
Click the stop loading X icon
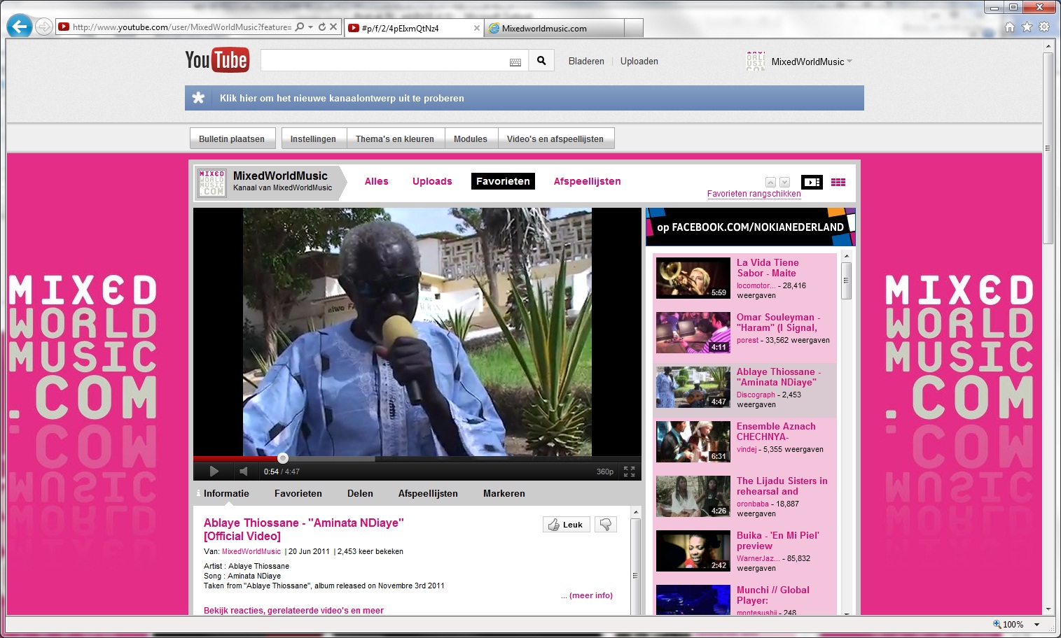[333, 27]
